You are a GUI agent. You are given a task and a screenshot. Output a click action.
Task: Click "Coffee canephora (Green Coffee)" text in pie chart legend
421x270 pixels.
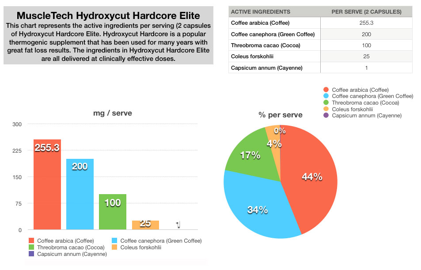[x=373, y=96]
